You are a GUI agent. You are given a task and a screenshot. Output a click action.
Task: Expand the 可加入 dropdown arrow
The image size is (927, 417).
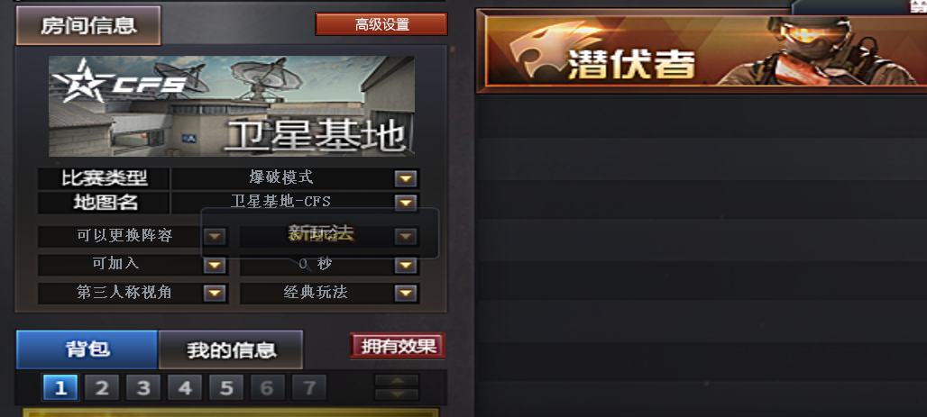pyautogui.click(x=215, y=265)
